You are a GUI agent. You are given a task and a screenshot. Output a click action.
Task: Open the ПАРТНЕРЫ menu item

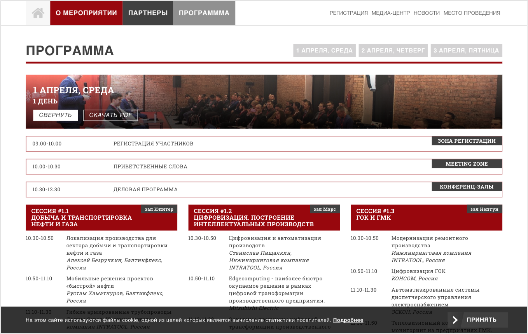pyautogui.click(x=148, y=13)
